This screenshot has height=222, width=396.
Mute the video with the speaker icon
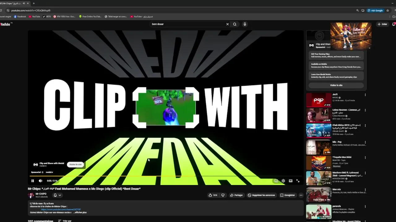[40, 181]
